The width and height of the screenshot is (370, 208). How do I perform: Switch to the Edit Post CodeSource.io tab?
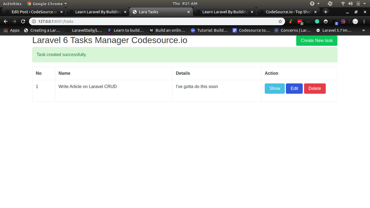(x=34, y=12)
